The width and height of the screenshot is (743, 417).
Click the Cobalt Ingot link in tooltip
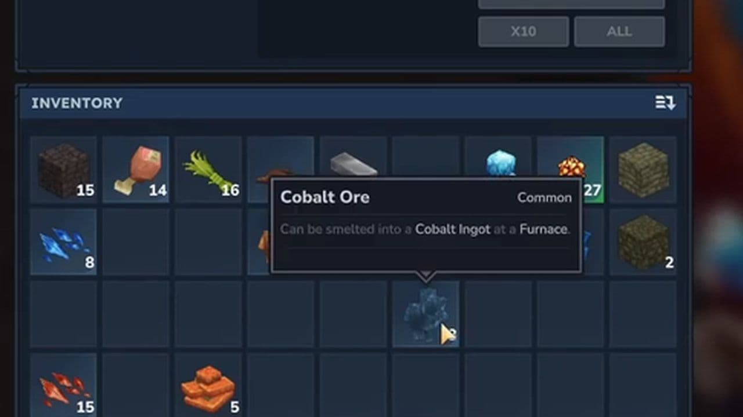tap(453, 229)
